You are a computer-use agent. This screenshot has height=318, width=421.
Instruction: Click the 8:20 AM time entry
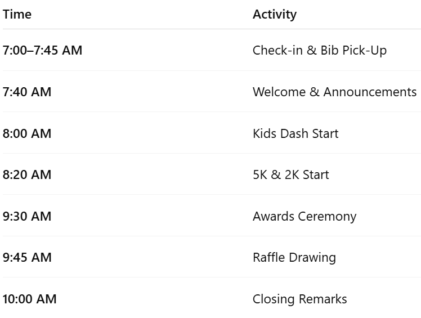pos(27,174)
